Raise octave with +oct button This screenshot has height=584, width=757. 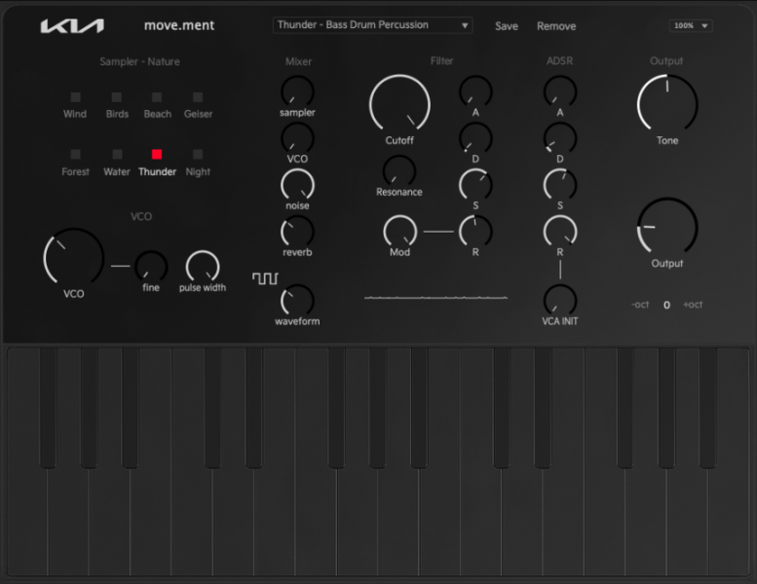click(693, 305)
